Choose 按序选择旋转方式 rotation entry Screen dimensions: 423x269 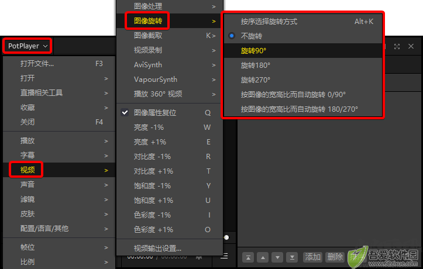(303, 21)
